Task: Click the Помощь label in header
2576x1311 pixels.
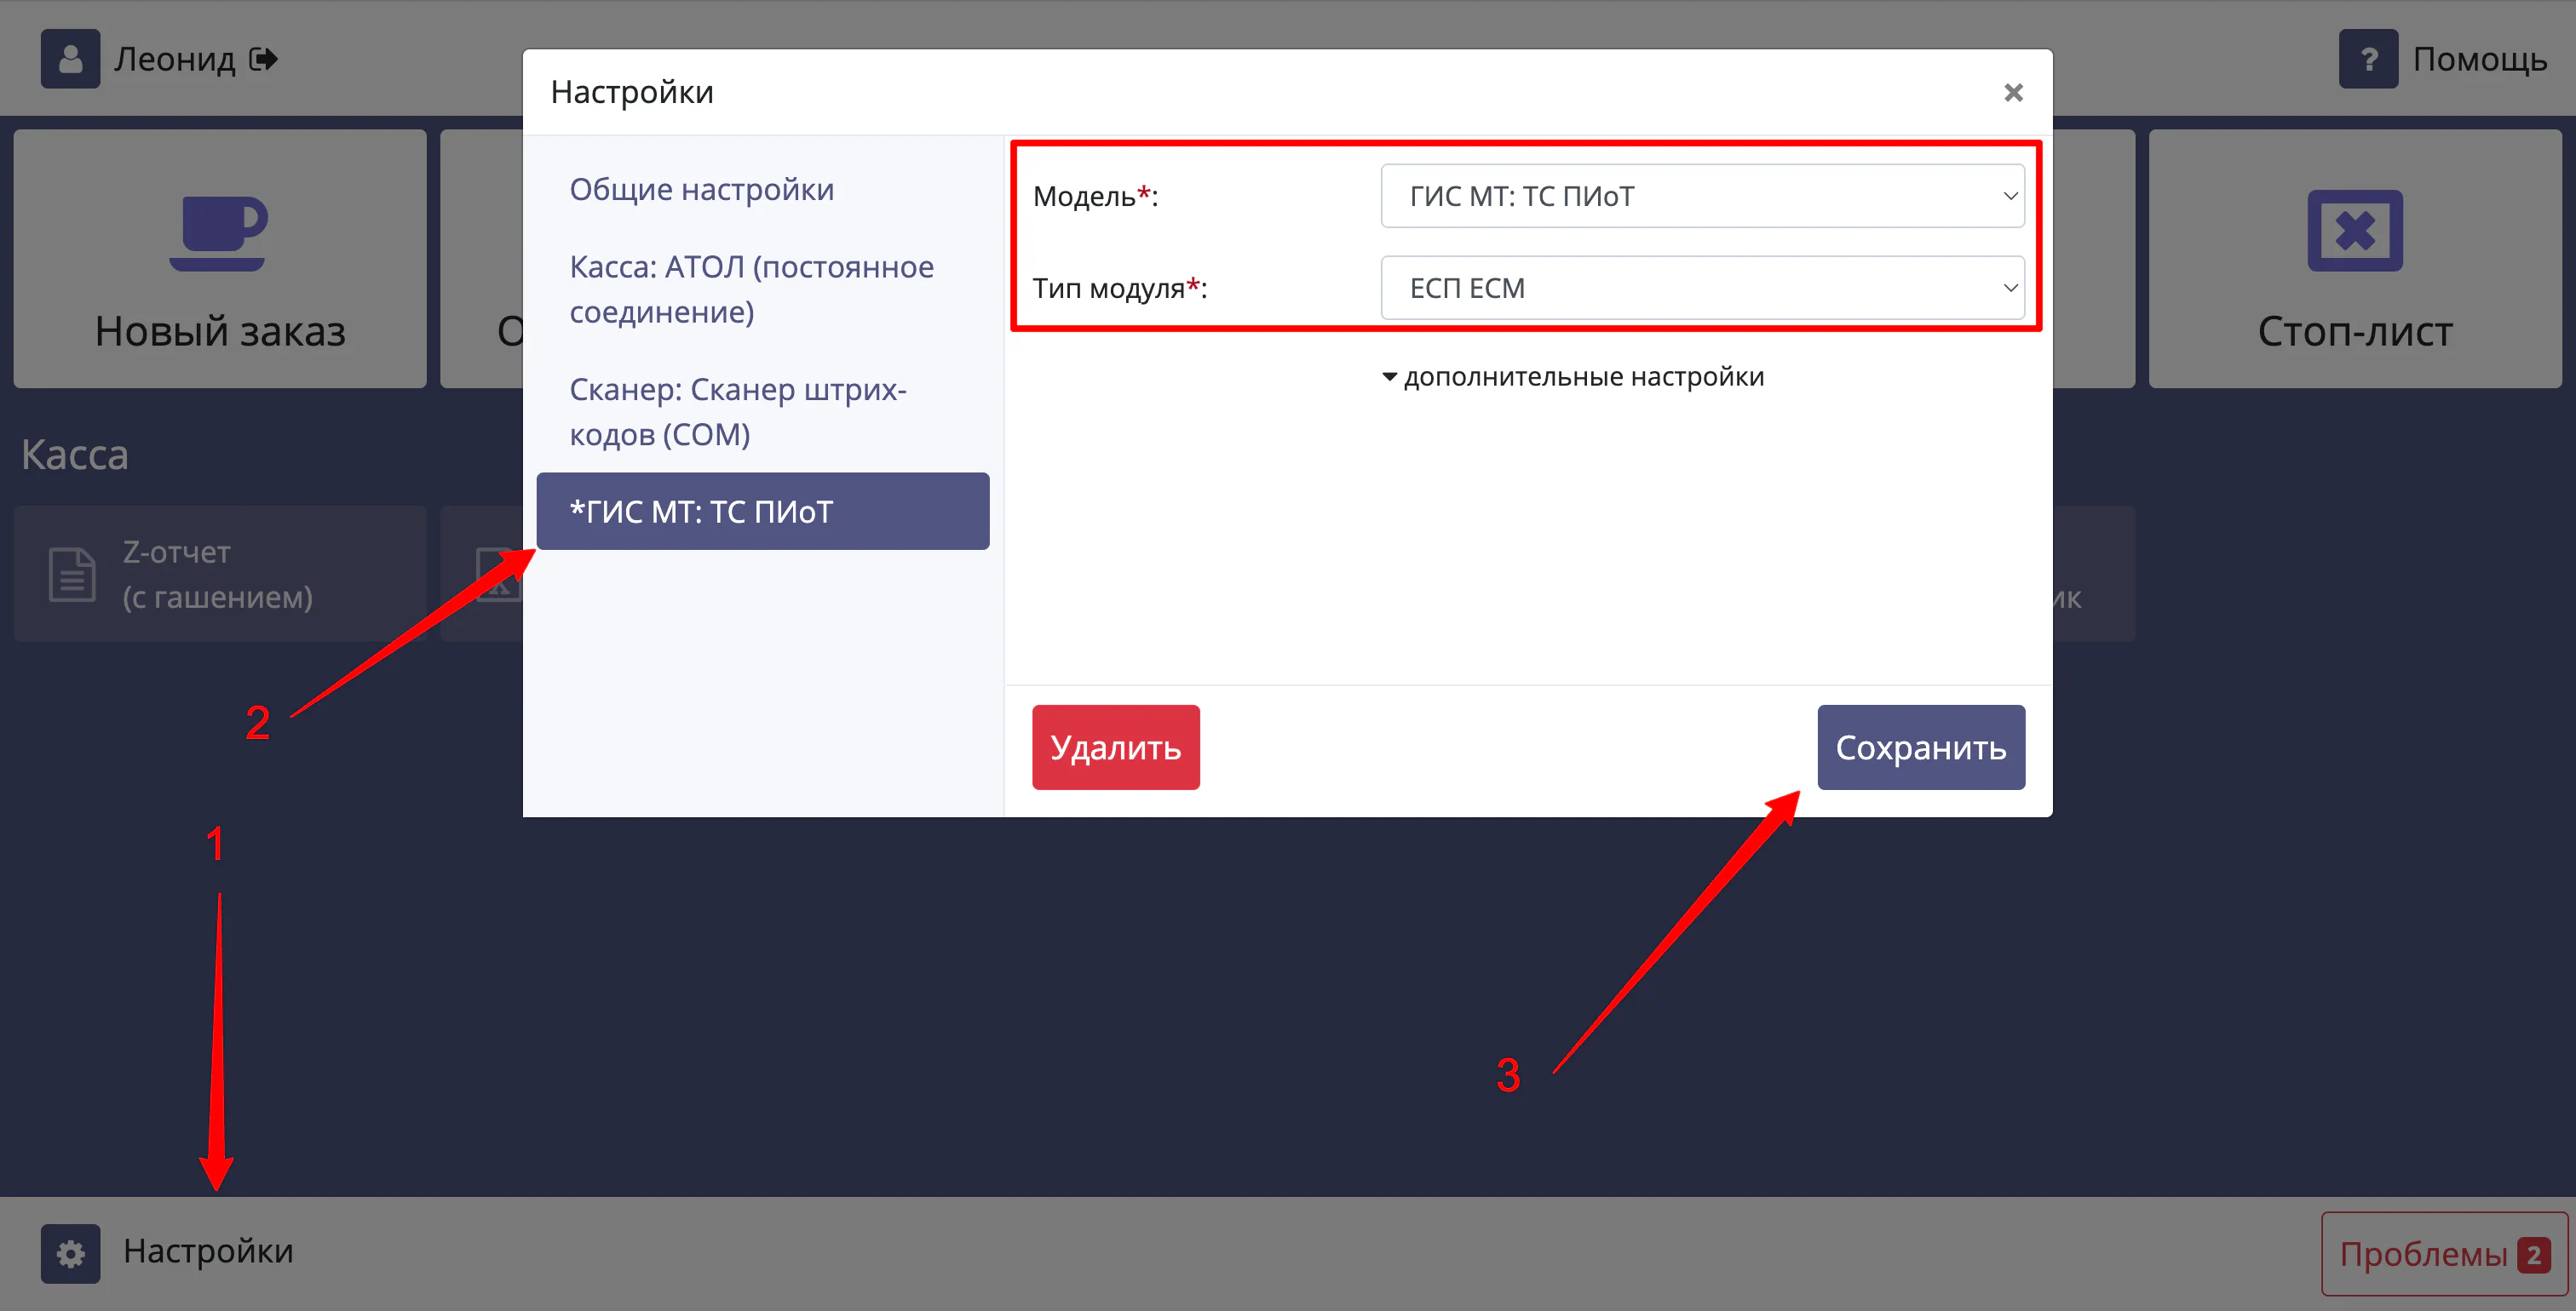Action: (x=2479, y=59)
